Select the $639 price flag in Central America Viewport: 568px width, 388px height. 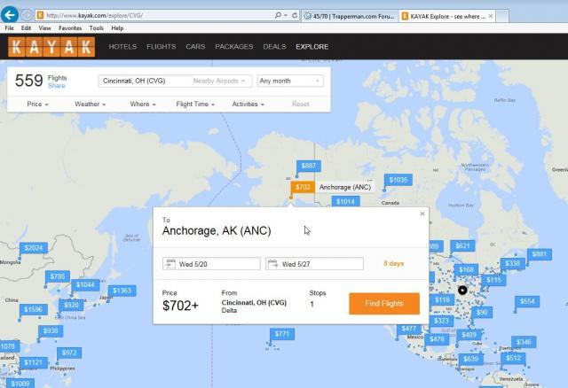pyautogui.click(x=471, y=359)
